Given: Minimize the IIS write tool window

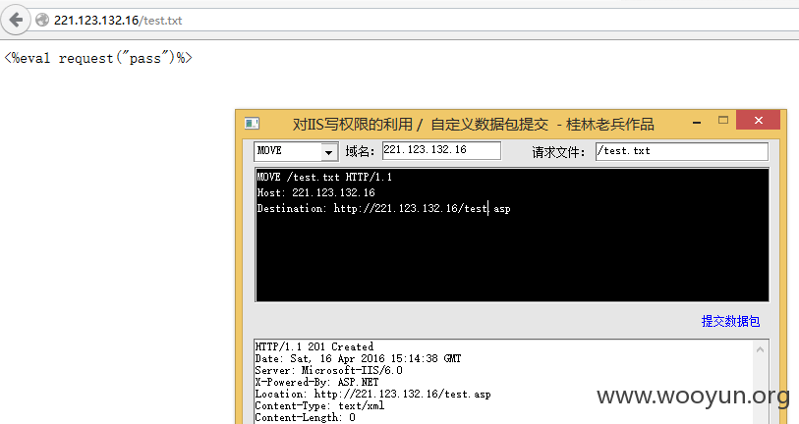Looking at the screenshot, I should click(x=697, y=122).
